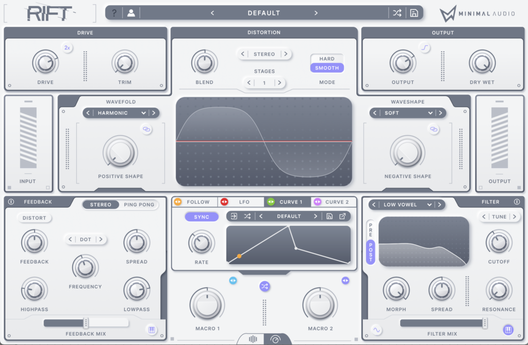Image resolution: width=528 pixels, height=345 pixels.
Task: Toggle the 2x oversampling icon in Drive
Action: coord(68,47)
